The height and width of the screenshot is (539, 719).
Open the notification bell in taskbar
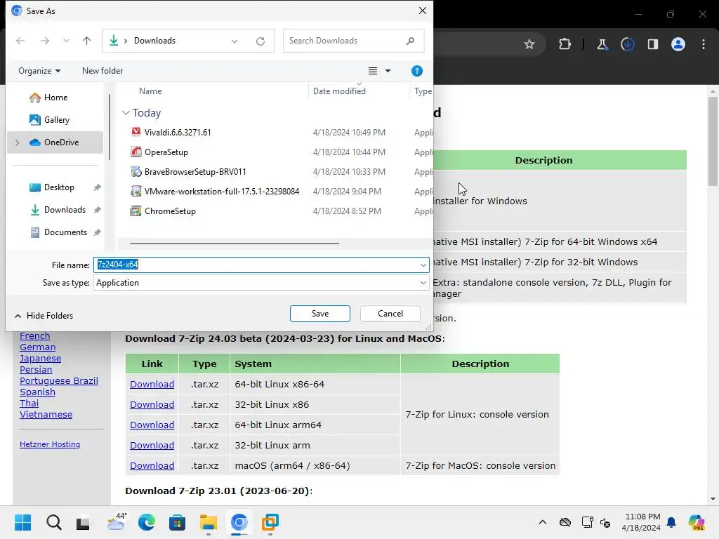[671, 522]
